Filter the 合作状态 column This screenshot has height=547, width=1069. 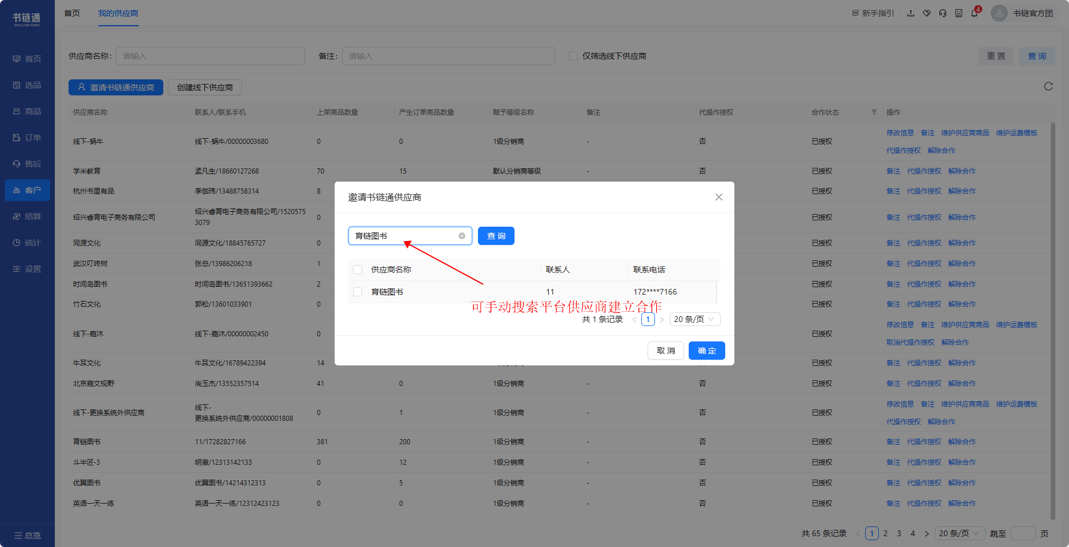point(874,112)
